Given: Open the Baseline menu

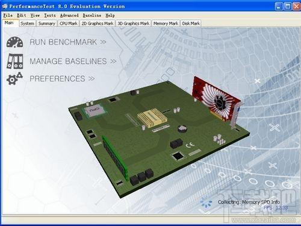Looking at the screenshot, I should coord(92,15).
